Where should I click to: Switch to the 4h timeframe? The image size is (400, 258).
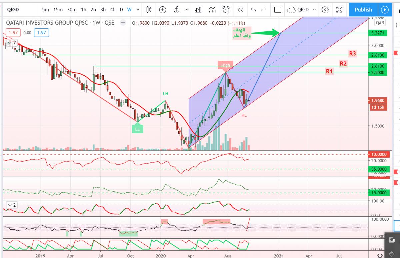click(113, 10)
